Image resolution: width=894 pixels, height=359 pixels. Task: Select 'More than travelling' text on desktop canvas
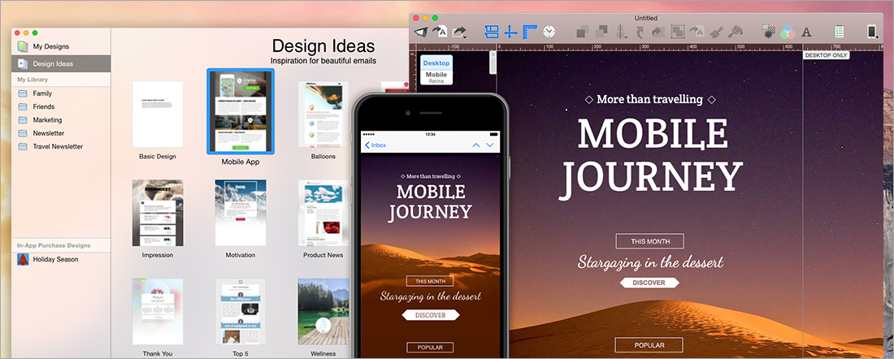click(650, 99)
